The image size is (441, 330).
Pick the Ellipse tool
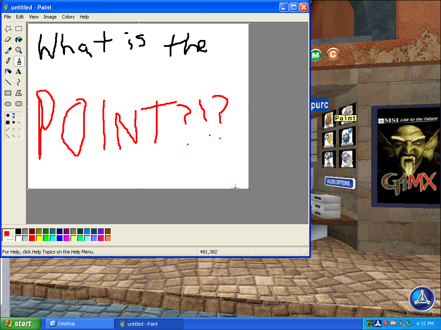[8, 104]
